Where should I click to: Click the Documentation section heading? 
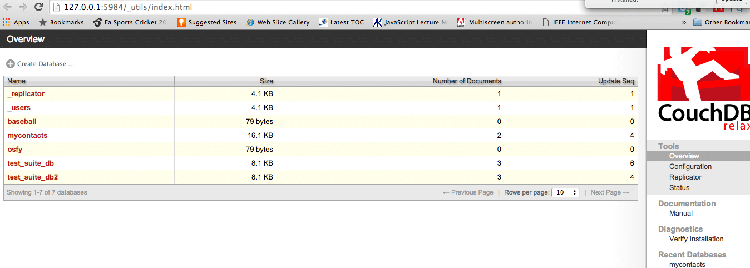(x=687, y=204)
